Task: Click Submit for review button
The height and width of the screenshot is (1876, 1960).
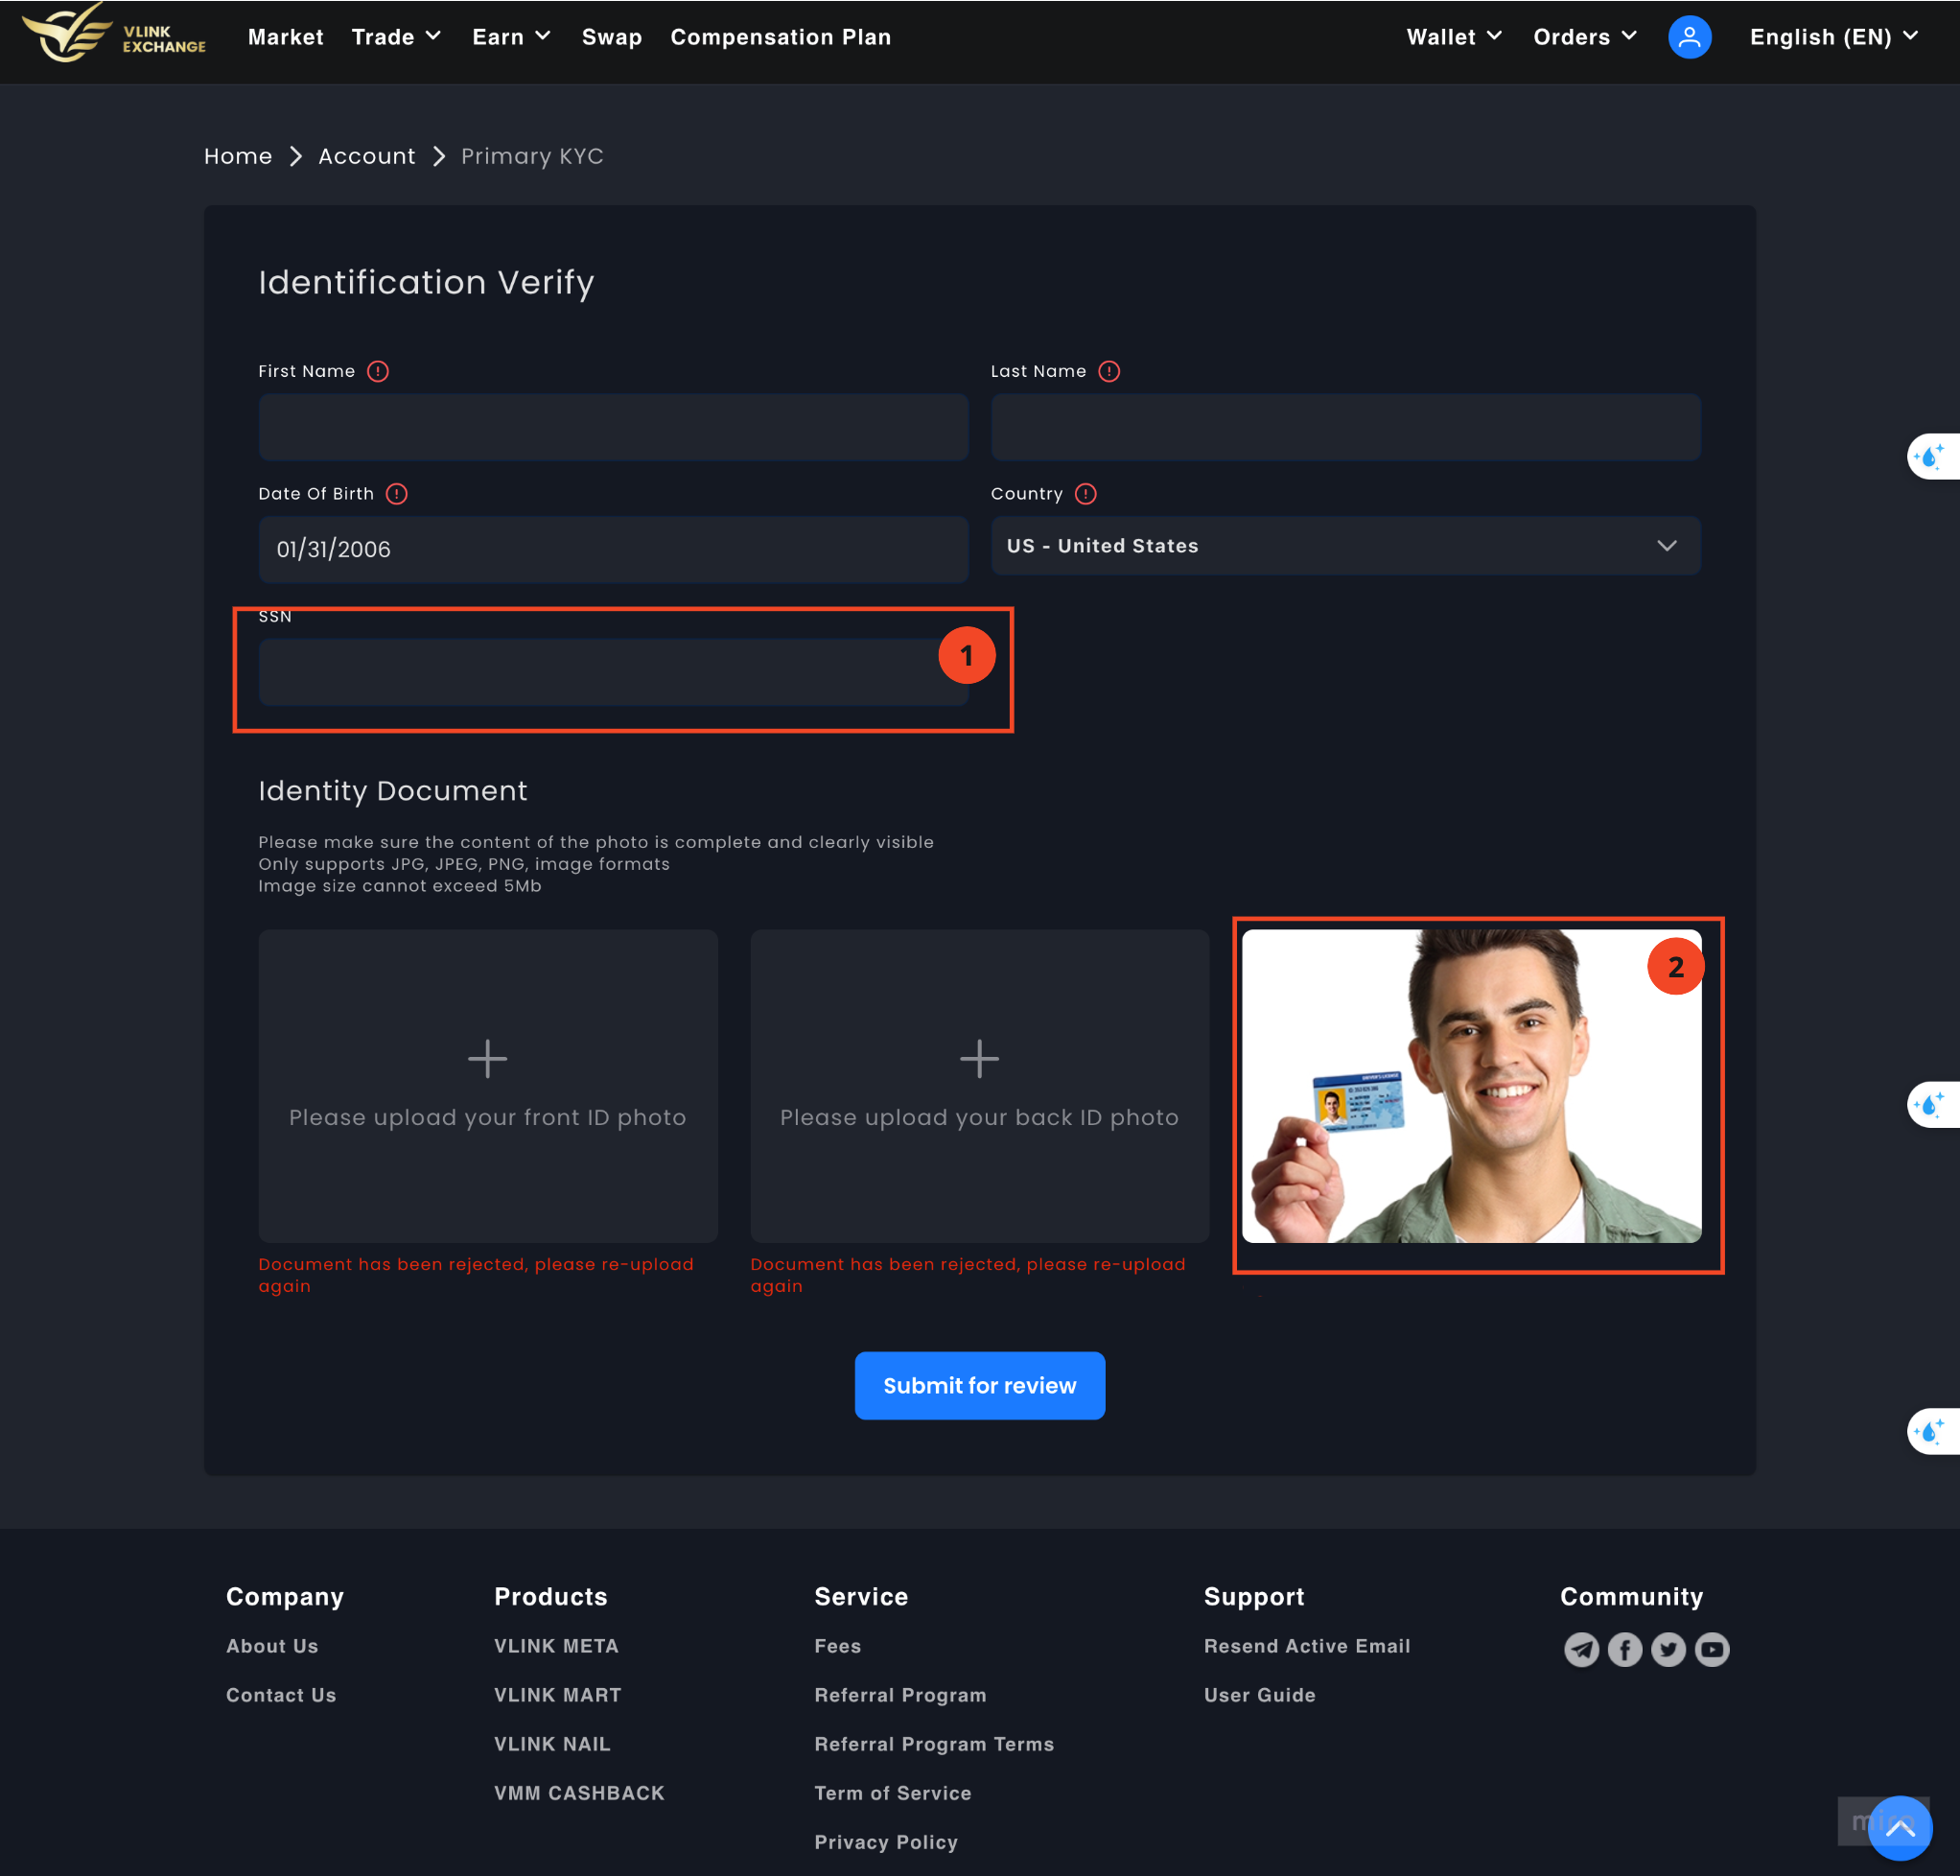Action: pos(979,1385)
